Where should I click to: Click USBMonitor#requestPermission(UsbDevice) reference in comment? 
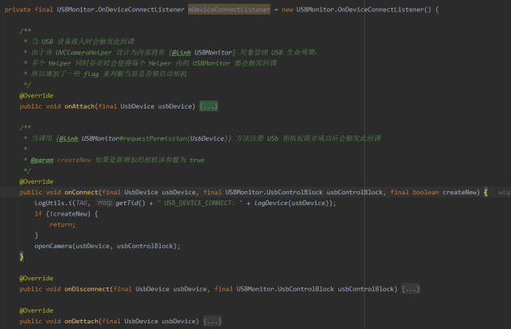pos(154,139)
